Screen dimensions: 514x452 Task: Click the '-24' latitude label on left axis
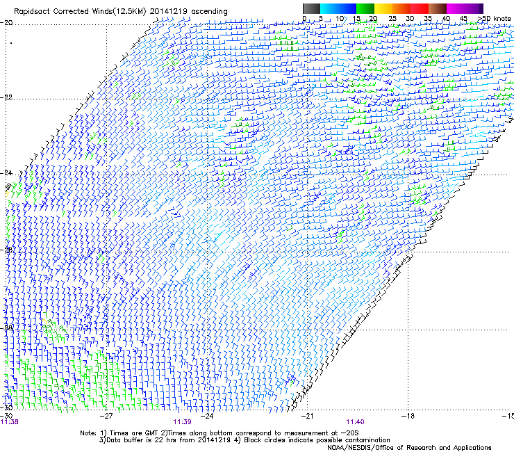6,173
